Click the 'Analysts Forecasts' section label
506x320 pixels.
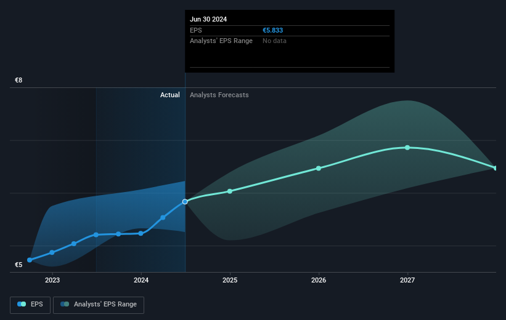pyautogui.click(x=219, y=95)
